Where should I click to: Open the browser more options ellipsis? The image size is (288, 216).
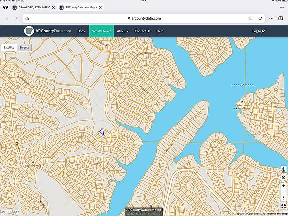(271, 18)
